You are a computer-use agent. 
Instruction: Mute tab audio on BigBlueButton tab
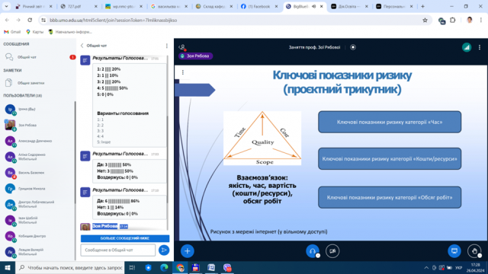pyautogui.click(x=313, y=6)
